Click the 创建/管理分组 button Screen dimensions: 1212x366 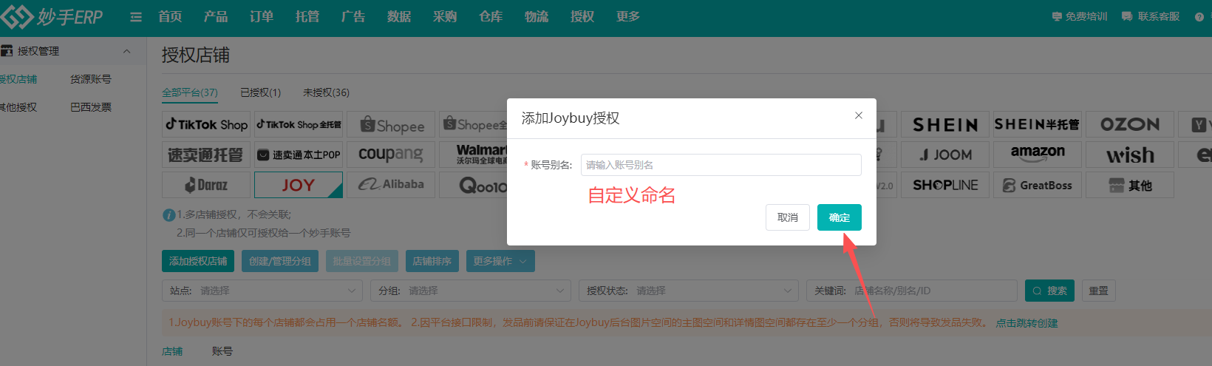pyautogui.click(x=280, y=261)
